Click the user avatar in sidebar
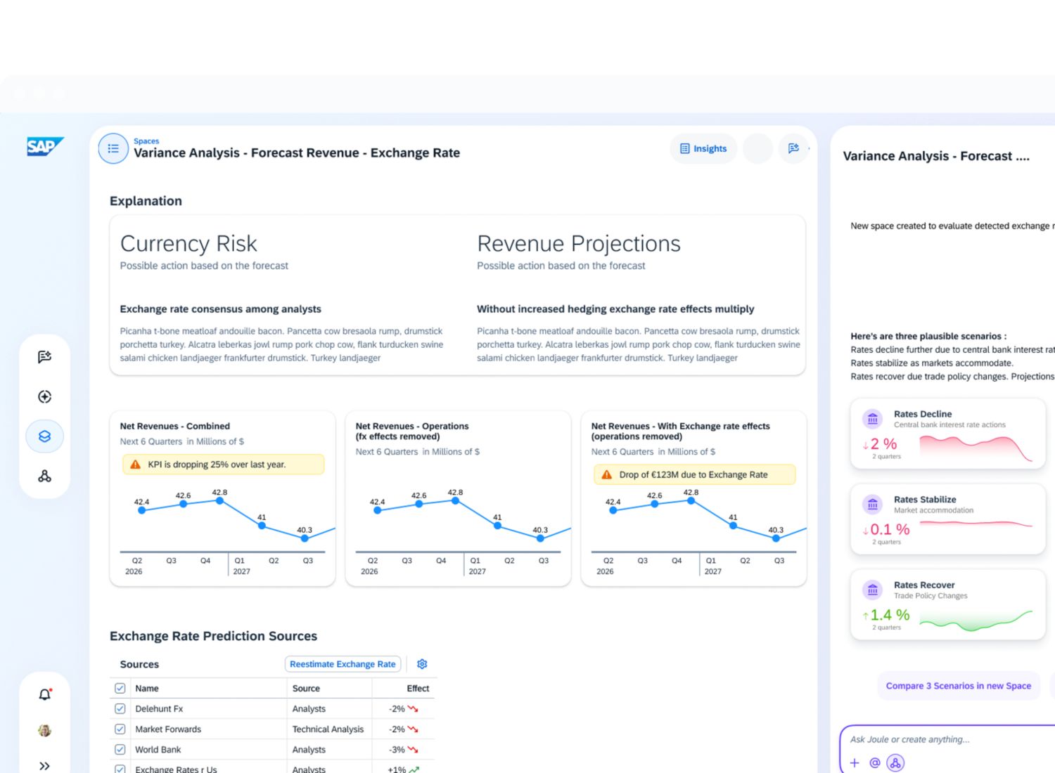The height and width of the screenshot is (773, 1055). tap(45, 731)
